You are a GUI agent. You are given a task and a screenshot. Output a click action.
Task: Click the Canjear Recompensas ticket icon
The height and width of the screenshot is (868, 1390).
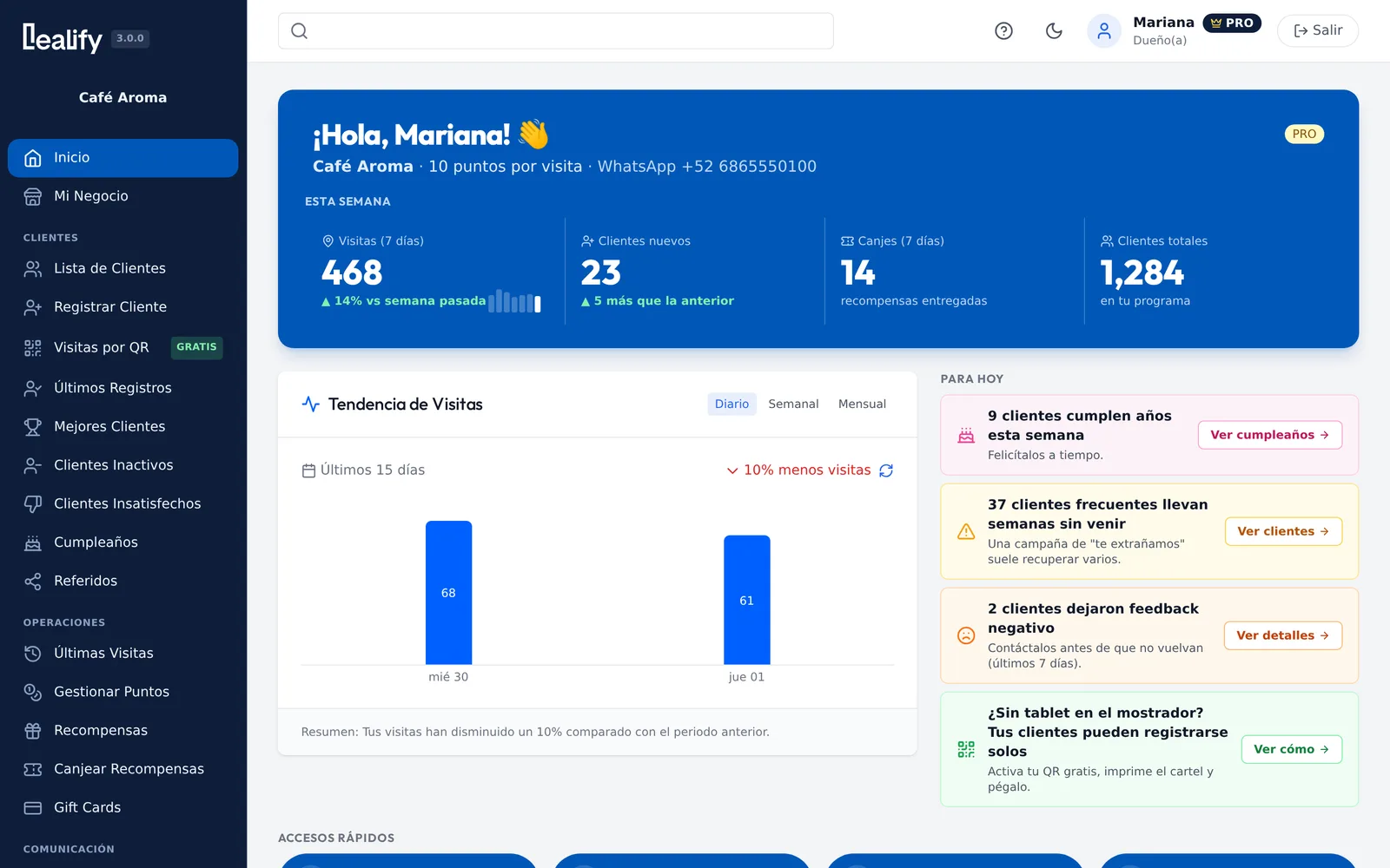pyautogui.click(x=33, y=769)
